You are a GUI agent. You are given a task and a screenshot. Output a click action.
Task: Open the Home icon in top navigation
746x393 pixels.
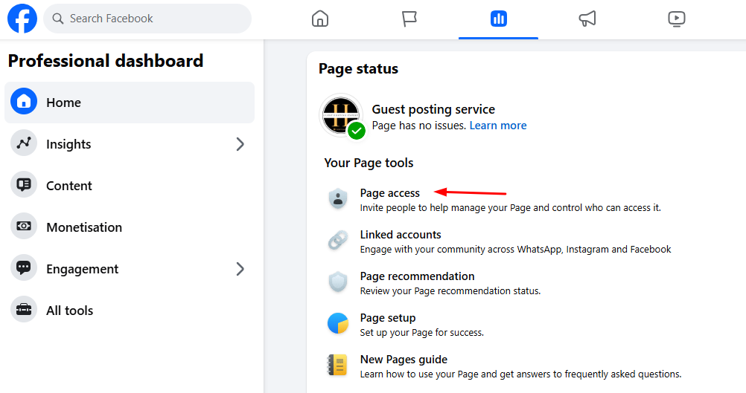(x=320, y=19)
